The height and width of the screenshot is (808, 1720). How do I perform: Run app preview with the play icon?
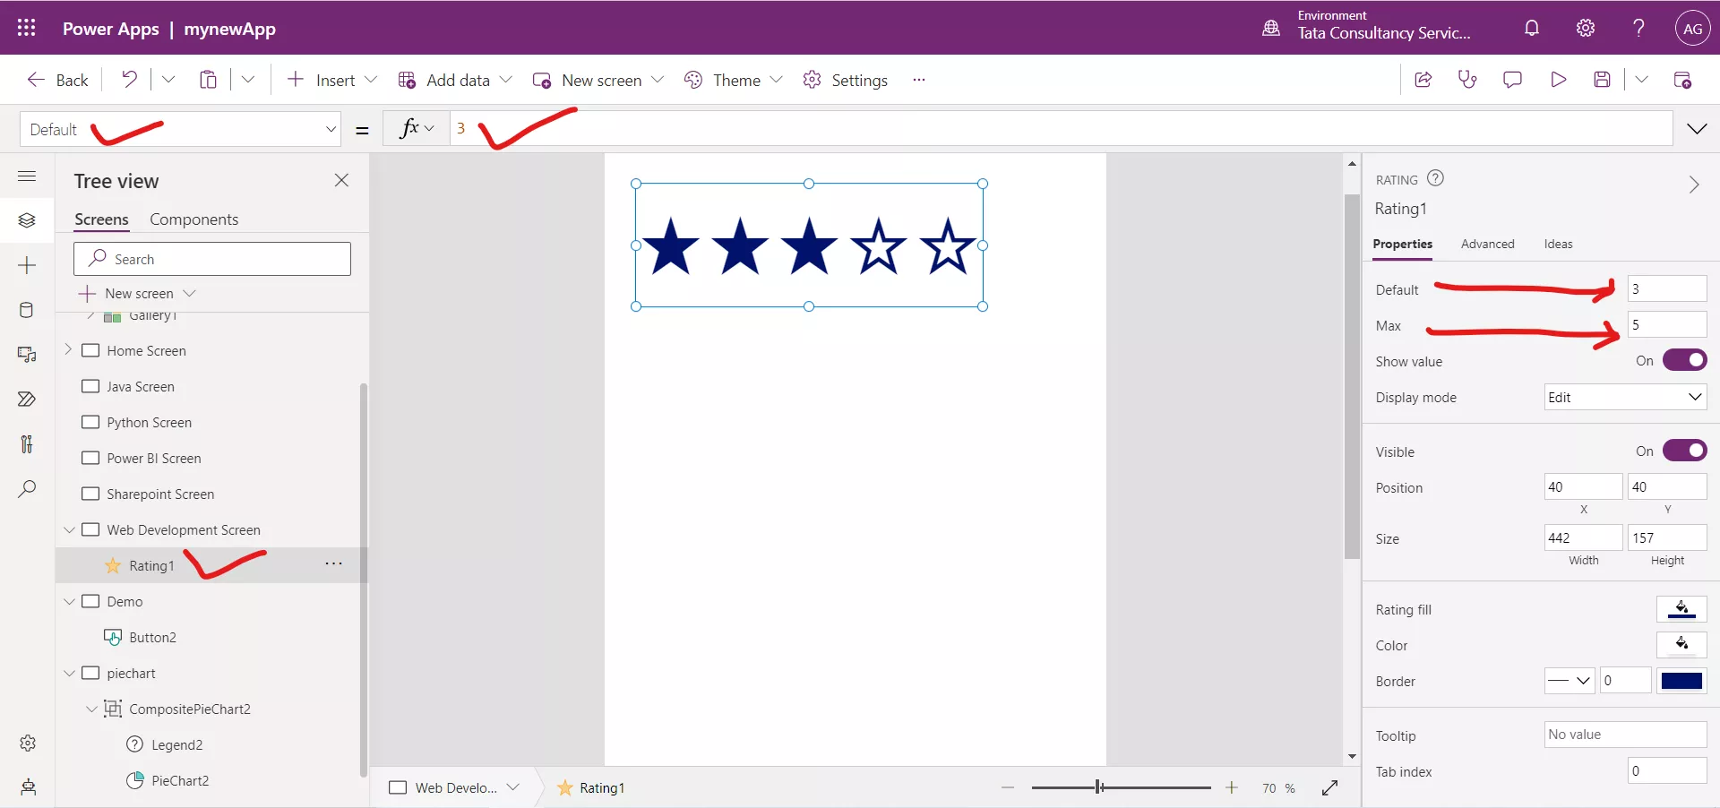1558,79
